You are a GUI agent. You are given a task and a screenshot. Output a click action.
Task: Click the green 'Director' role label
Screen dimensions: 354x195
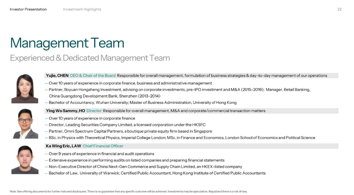click(94, 111)
